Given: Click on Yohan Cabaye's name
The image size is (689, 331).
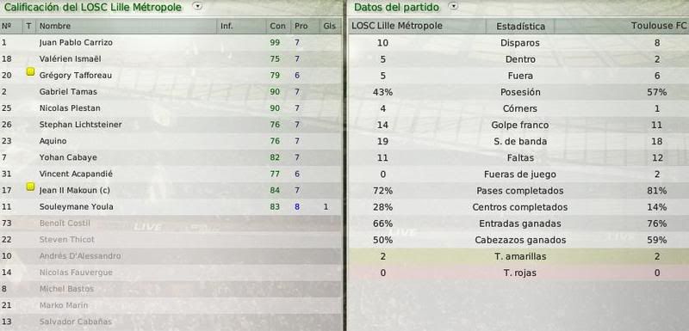Looking at the screenshot, I should point(68,157).
